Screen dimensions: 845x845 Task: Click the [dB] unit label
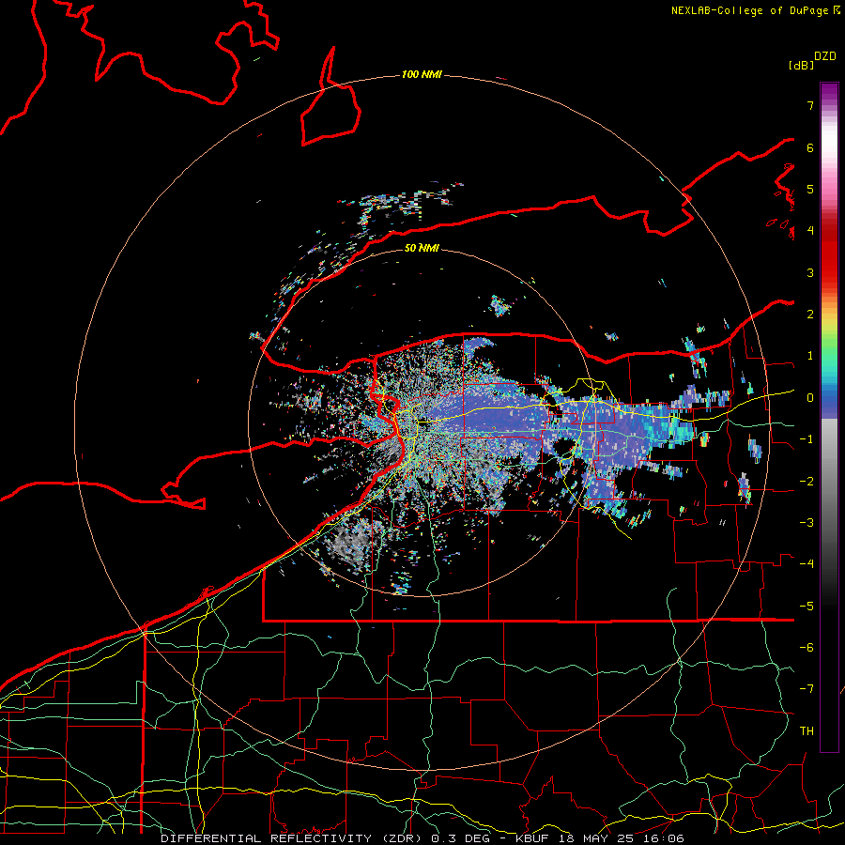tap(802, 65)
